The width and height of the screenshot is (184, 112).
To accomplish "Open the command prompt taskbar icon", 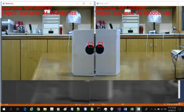I will pos(99,109).
